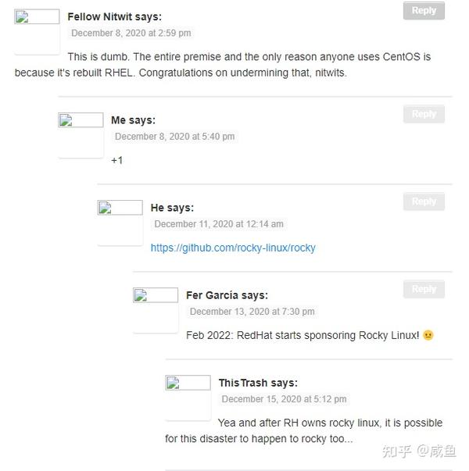
Task: Open the December 13, 2020 7:30 pm timestamp
Action: 252,311
